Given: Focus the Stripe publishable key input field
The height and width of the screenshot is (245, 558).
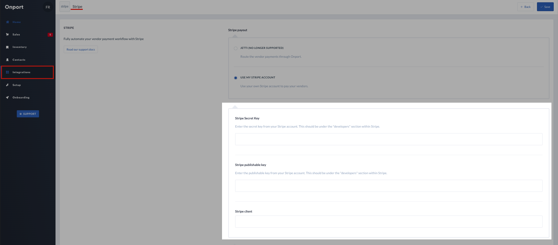Looking at the screenshot, I should [x=389, y=186].
